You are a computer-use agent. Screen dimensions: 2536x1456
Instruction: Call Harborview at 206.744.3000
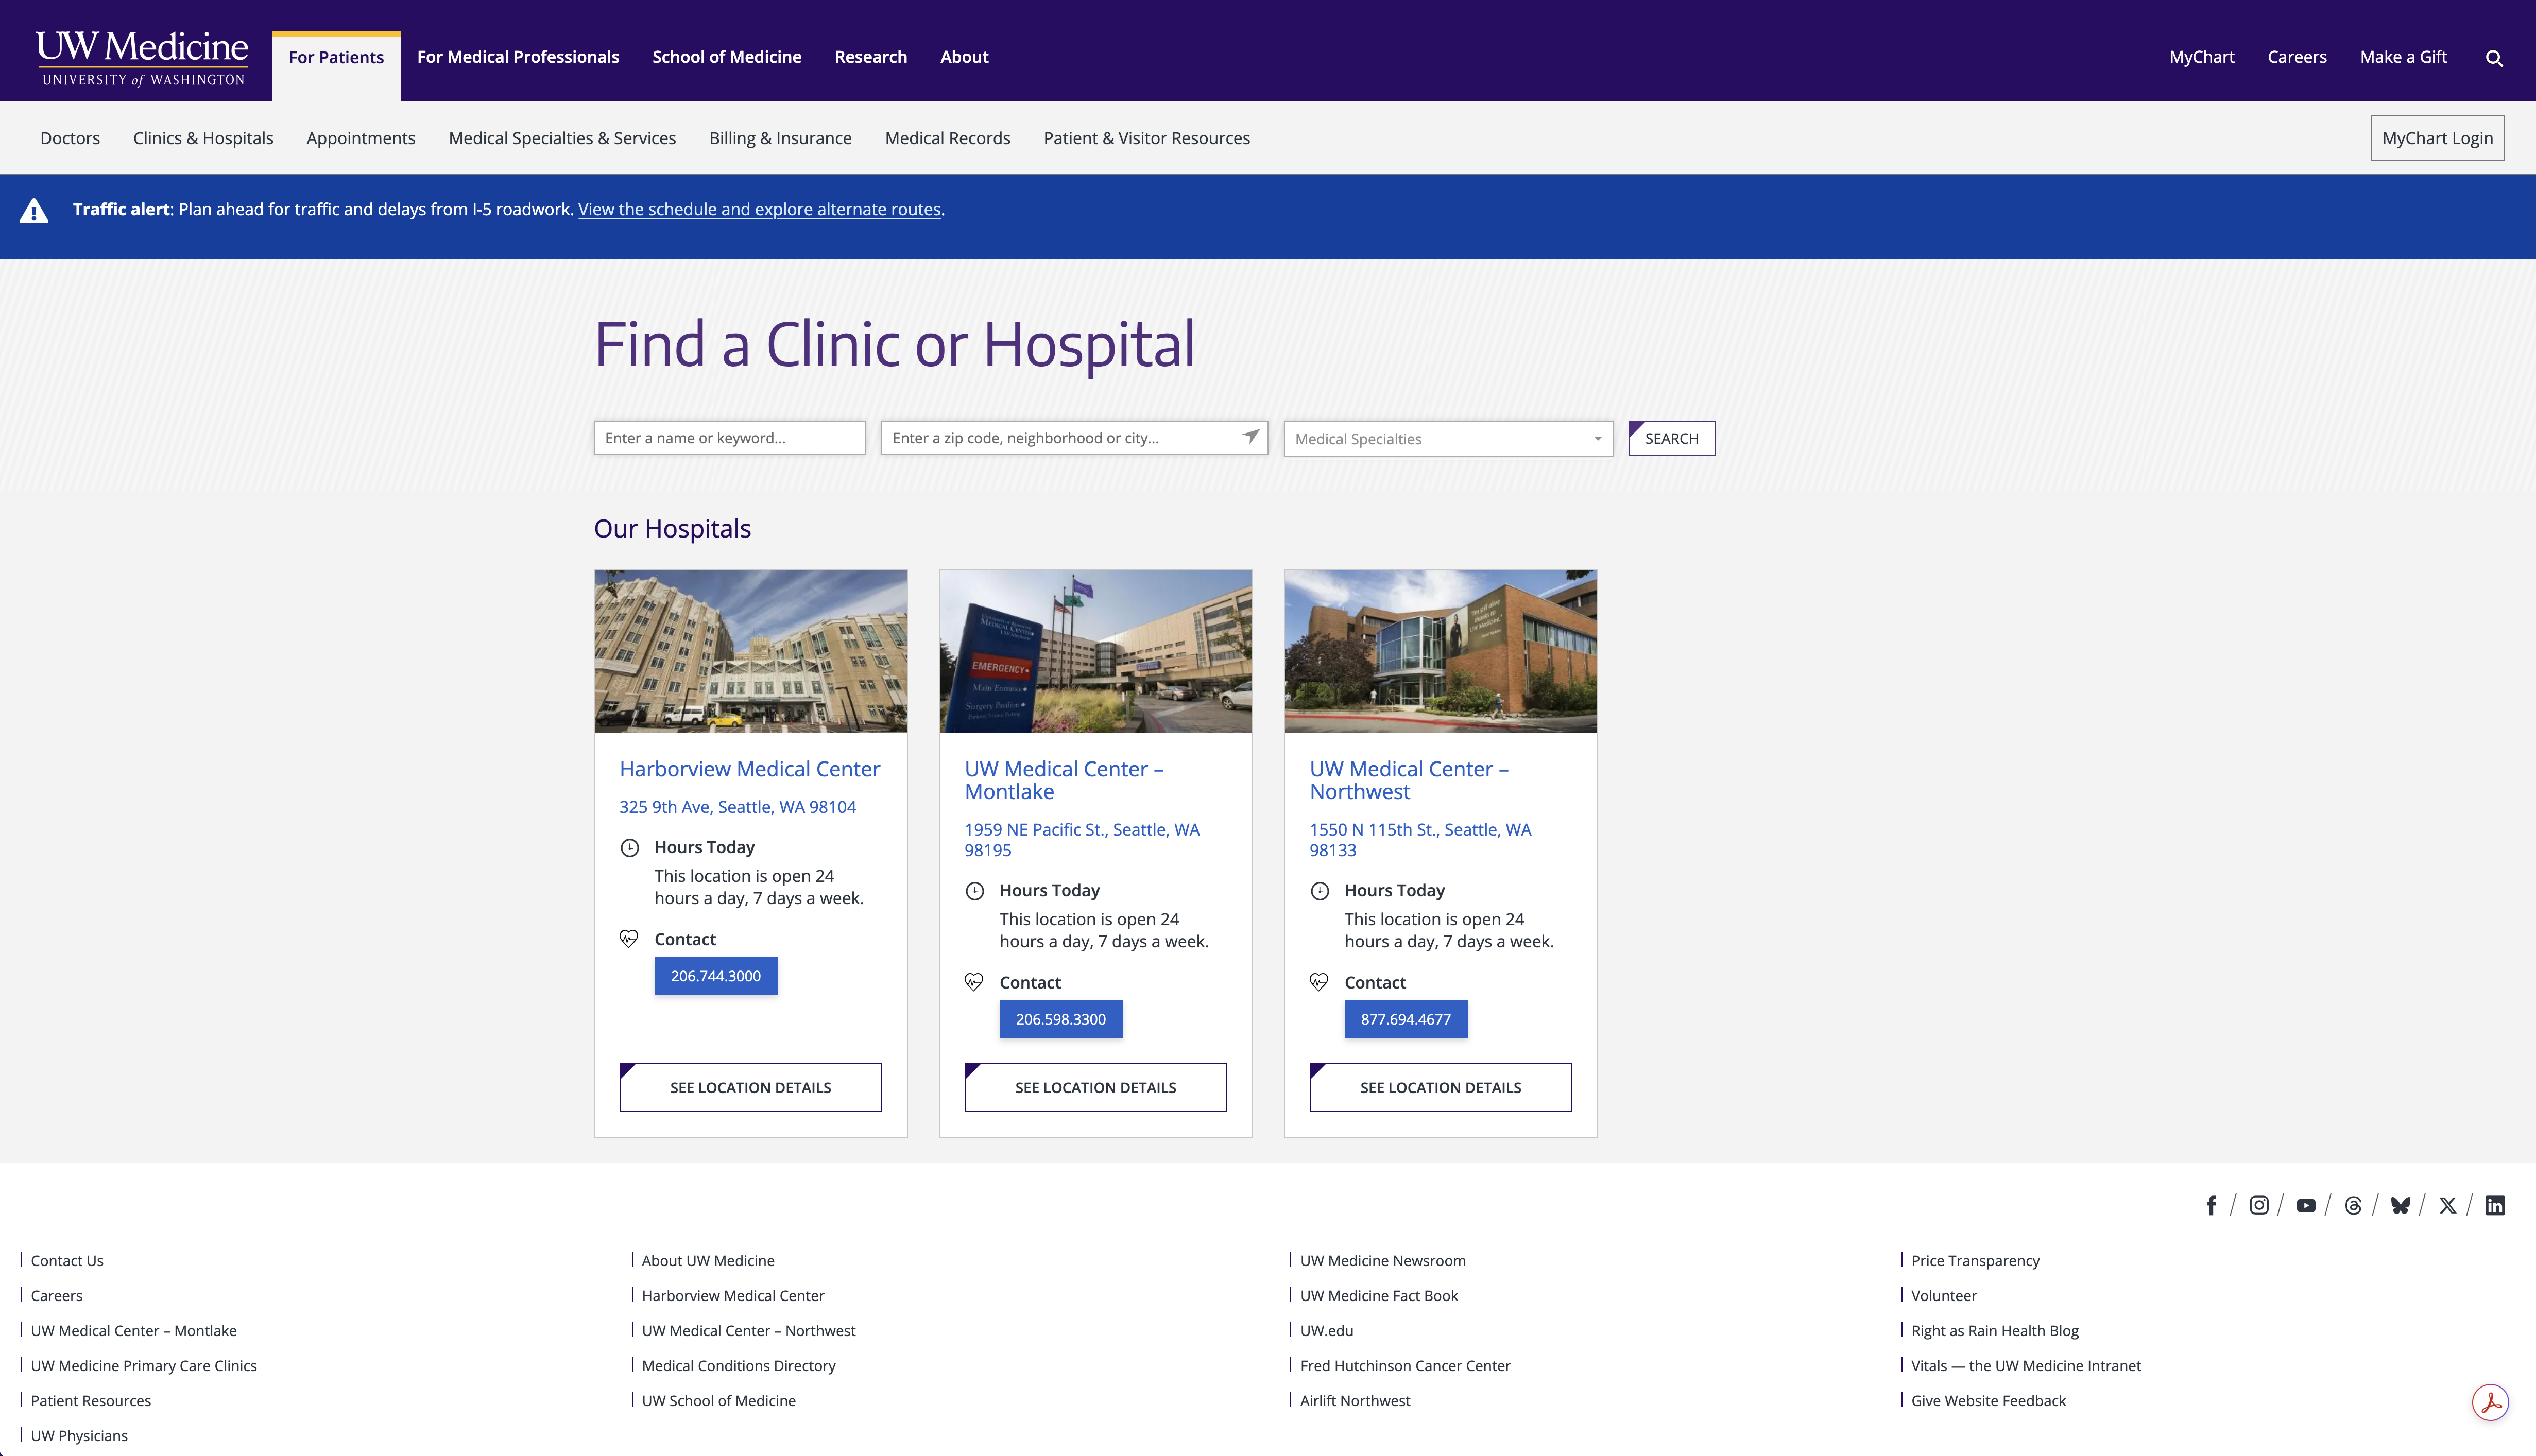coord(715,976)
